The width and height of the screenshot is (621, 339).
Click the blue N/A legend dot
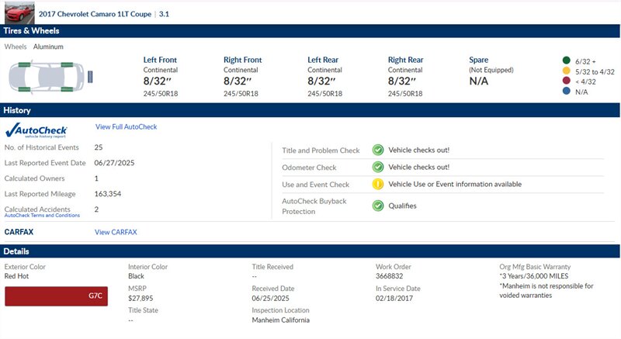tap(567, 91)
